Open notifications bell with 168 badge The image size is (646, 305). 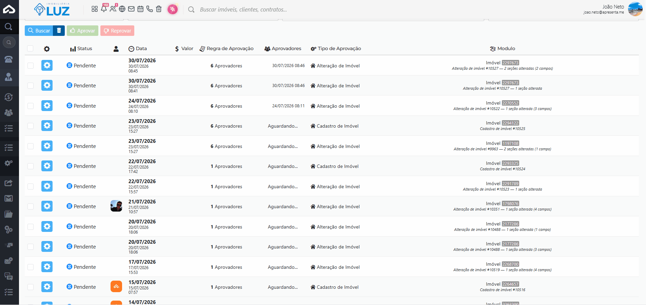coord(104,8)
